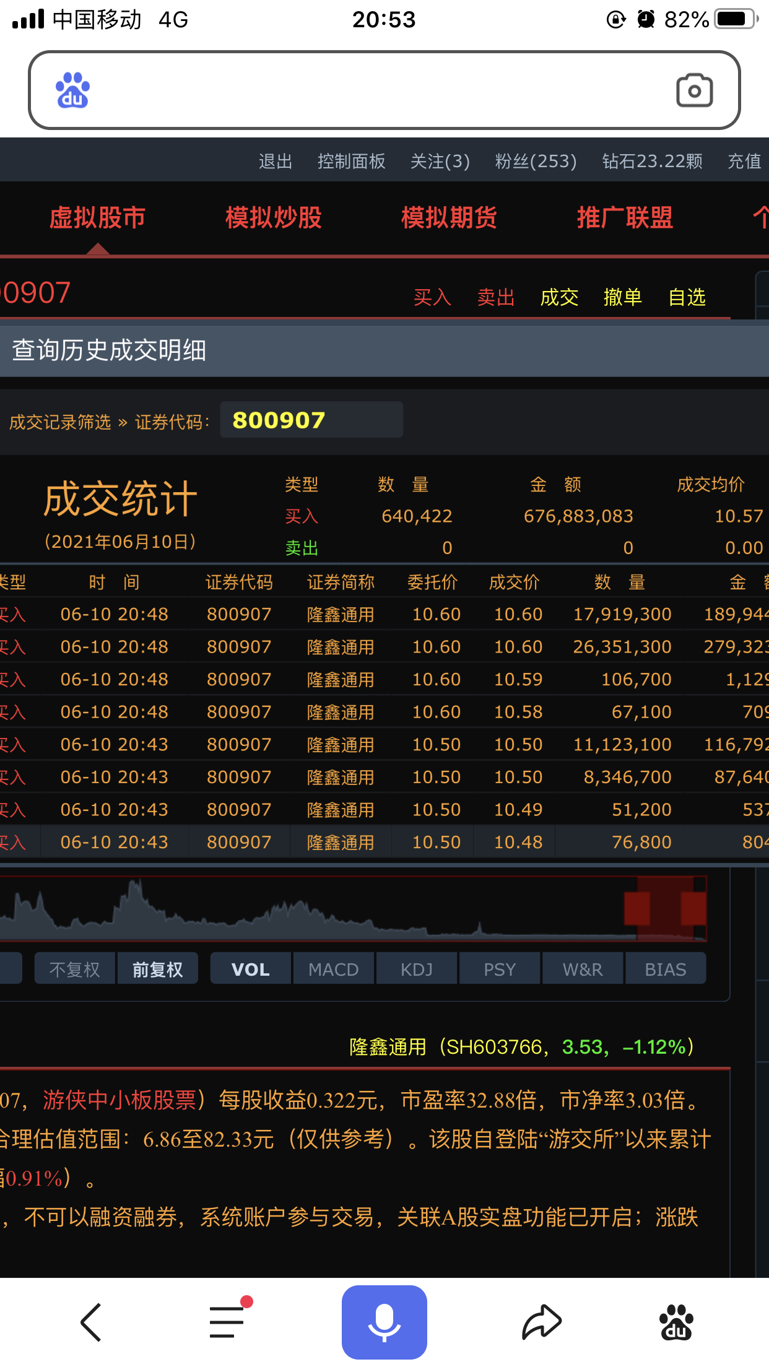Select the 卖出 sell action
The height and width of the screenshot is (1367, 769).
[x=496, y=298]
